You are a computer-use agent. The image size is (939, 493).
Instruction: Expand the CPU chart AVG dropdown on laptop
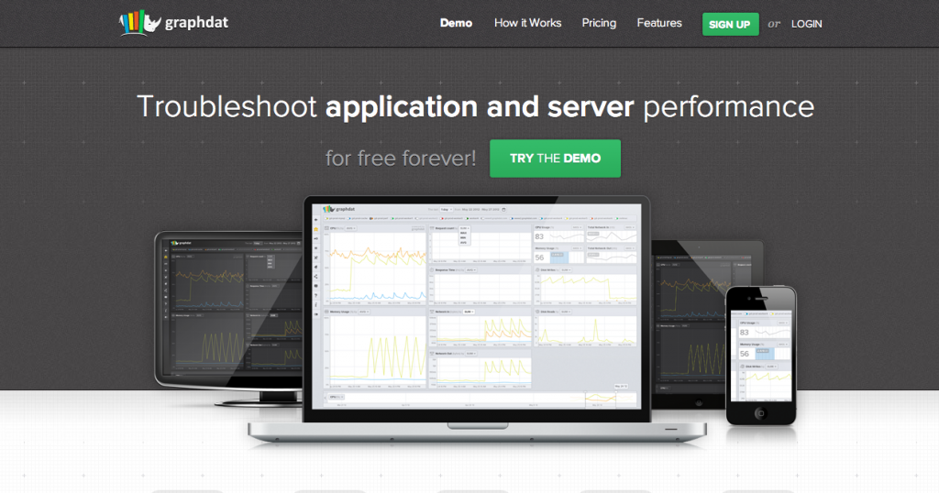[352, 228]
